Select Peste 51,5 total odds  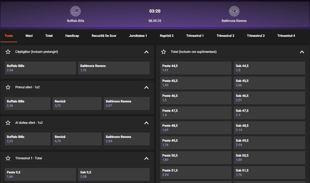[196, 173]
